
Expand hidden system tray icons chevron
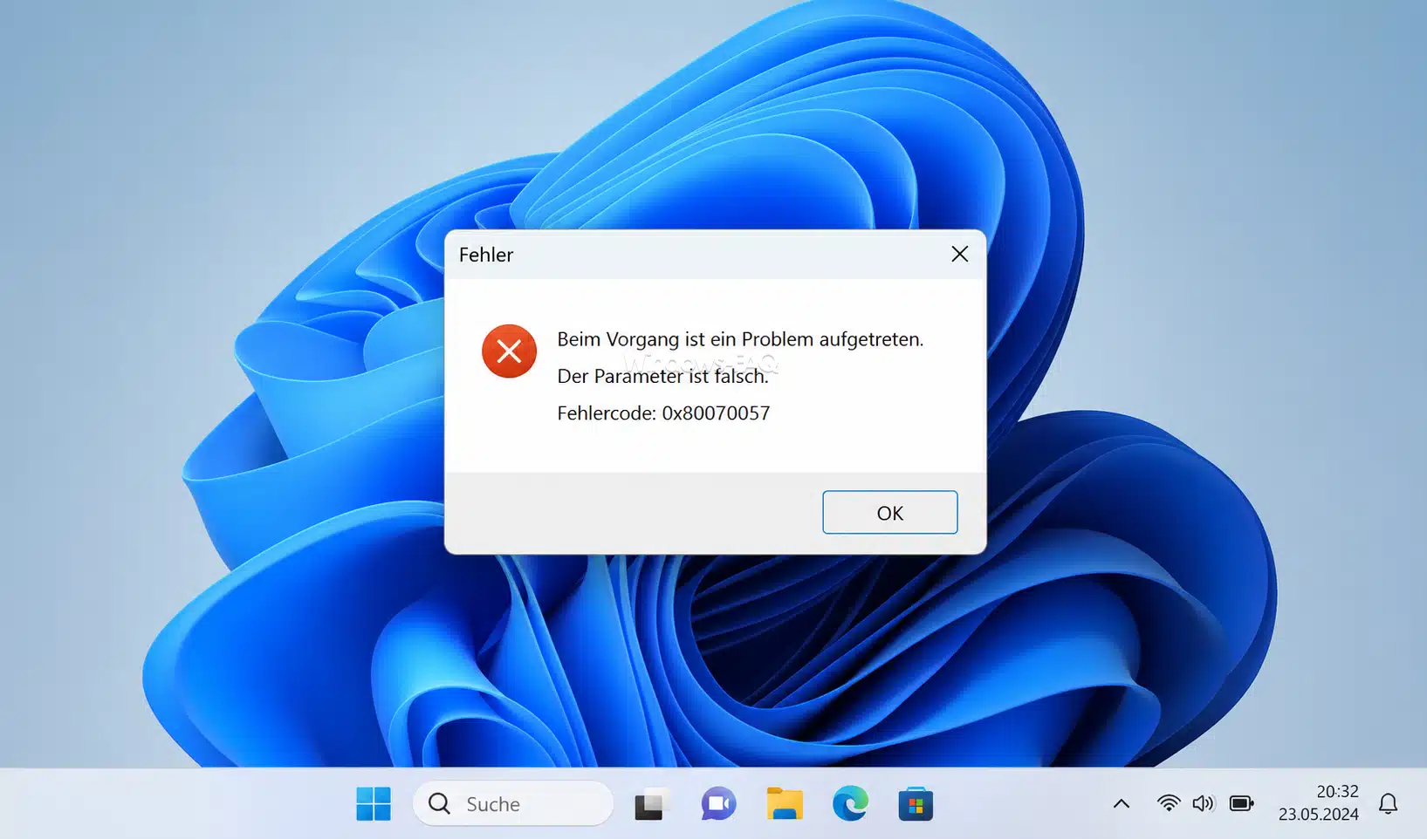click(1122, 803)
